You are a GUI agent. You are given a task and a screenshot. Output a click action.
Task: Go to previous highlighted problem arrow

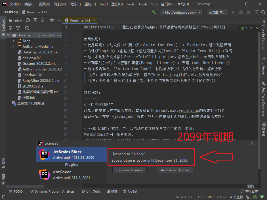point(251,28)
